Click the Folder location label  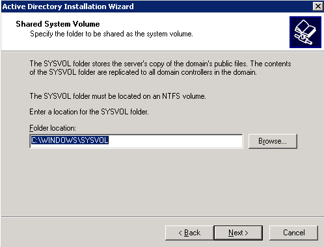point(53,128)
